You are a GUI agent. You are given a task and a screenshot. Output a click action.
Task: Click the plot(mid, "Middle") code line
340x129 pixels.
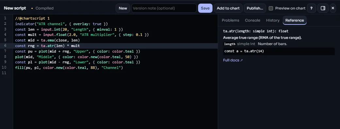76,57
